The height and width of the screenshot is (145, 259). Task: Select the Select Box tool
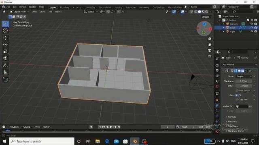click(x=5, y=24)
